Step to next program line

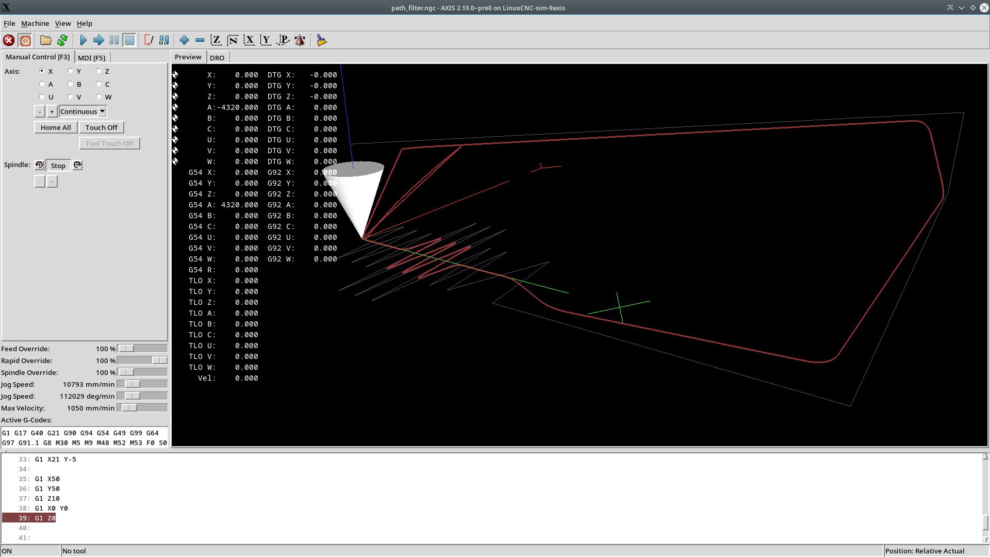pos(98,40)
